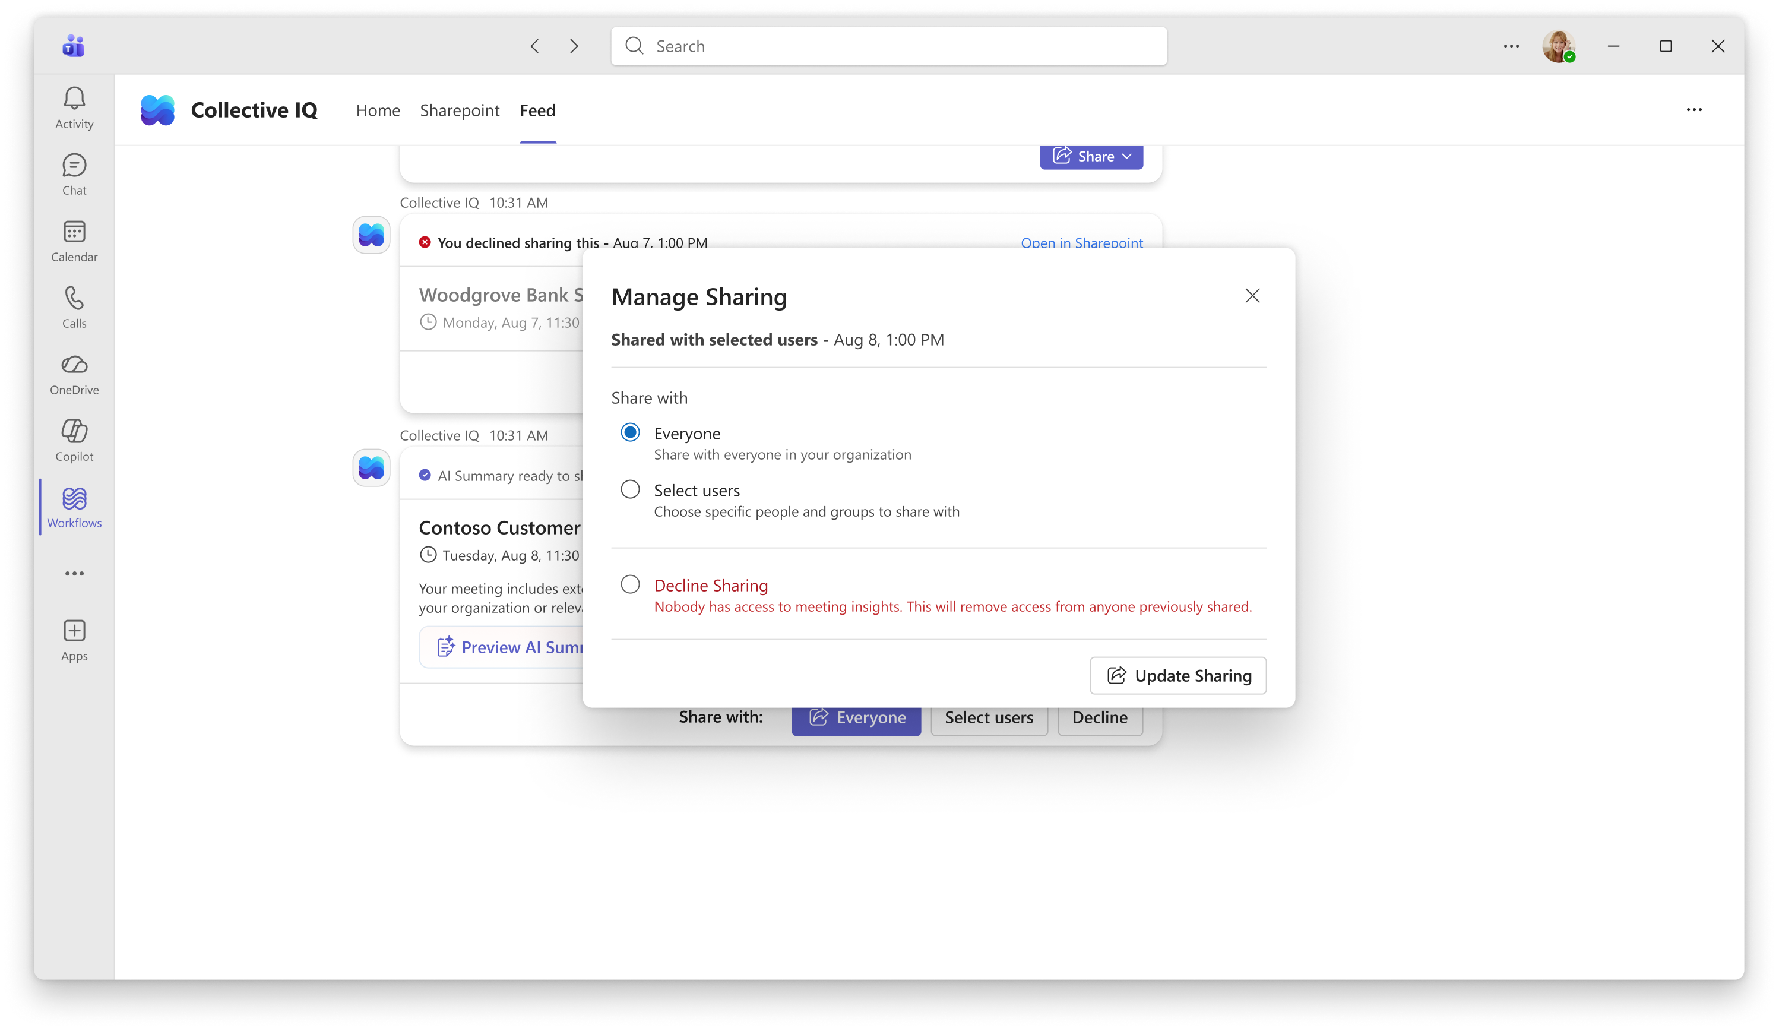Click the Collective IQ avatar beside Woodgrove message
Screen dimensions: 1779x1031
(x=371, y=235)
